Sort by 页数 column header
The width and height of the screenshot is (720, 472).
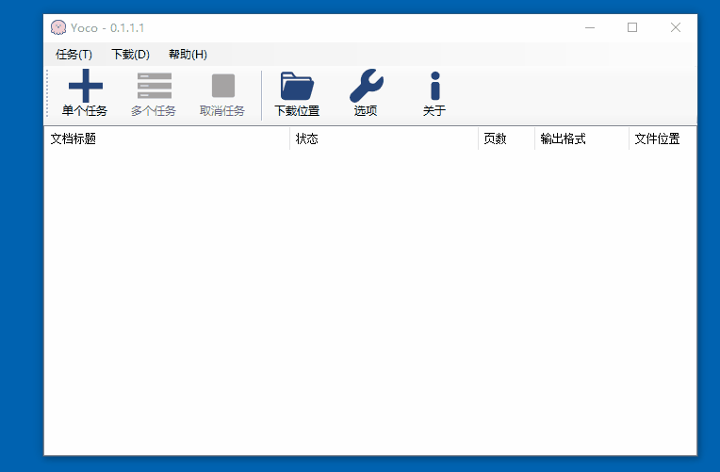pos(506,138)
